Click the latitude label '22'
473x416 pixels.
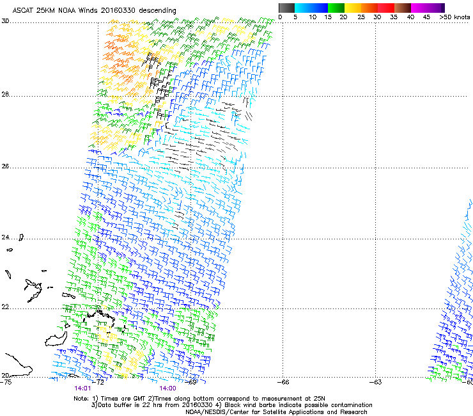click(x=5, y=307)
